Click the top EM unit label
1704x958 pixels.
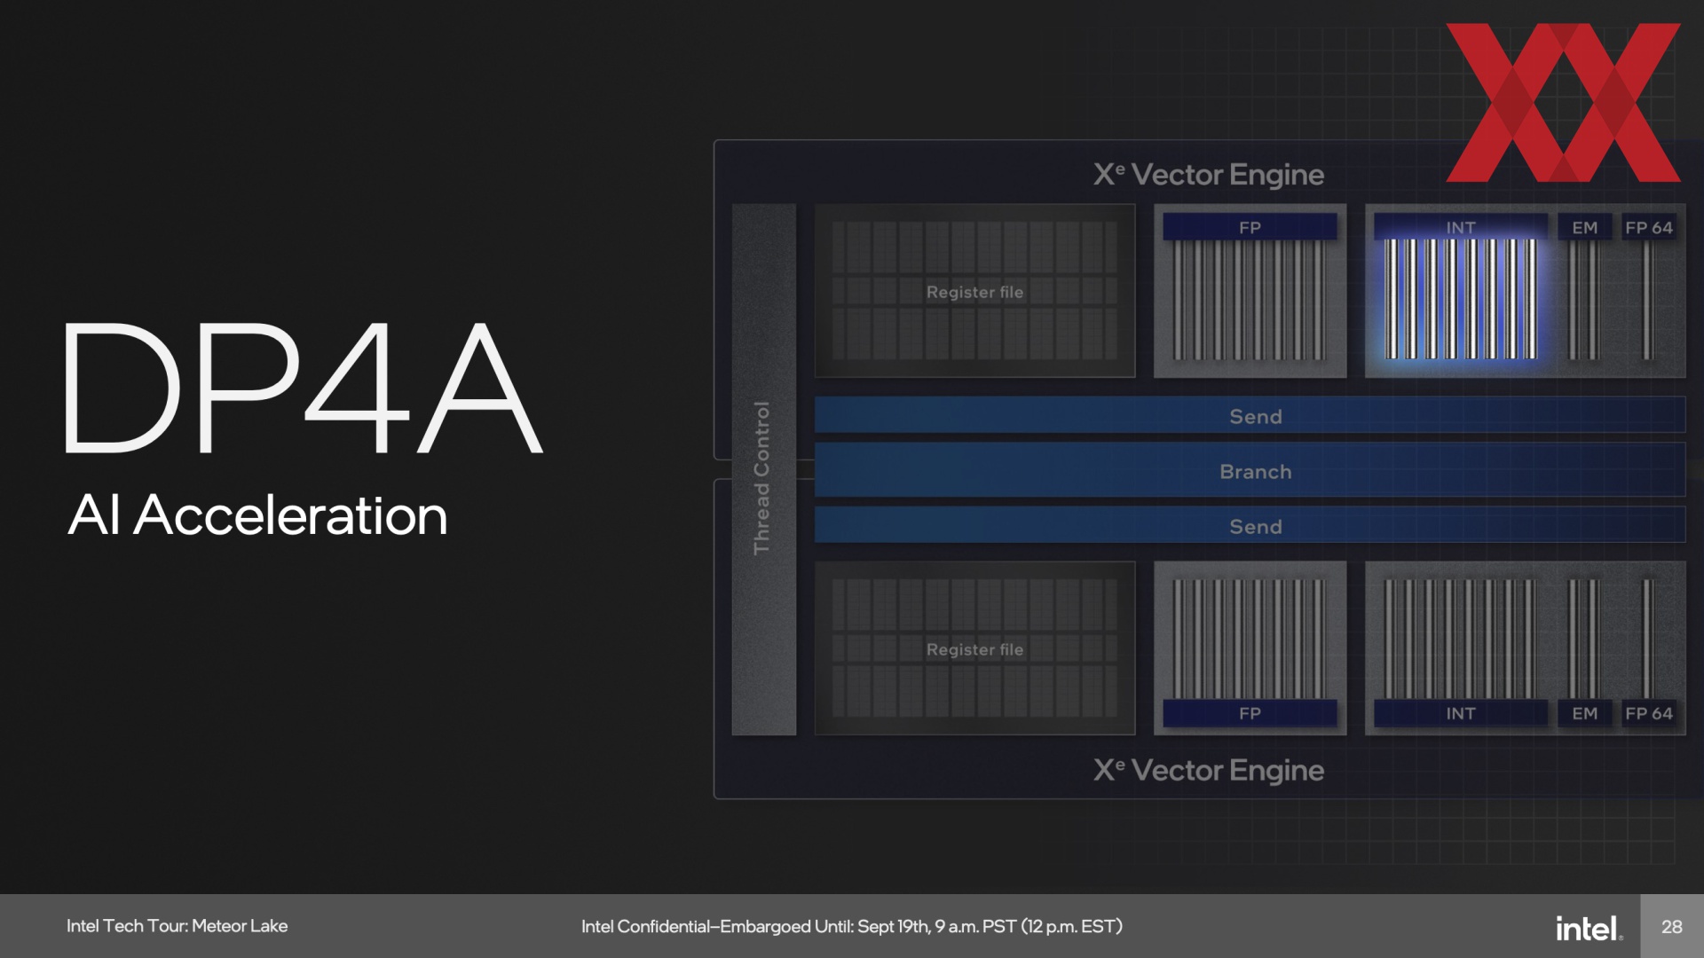pos(1584,227)
